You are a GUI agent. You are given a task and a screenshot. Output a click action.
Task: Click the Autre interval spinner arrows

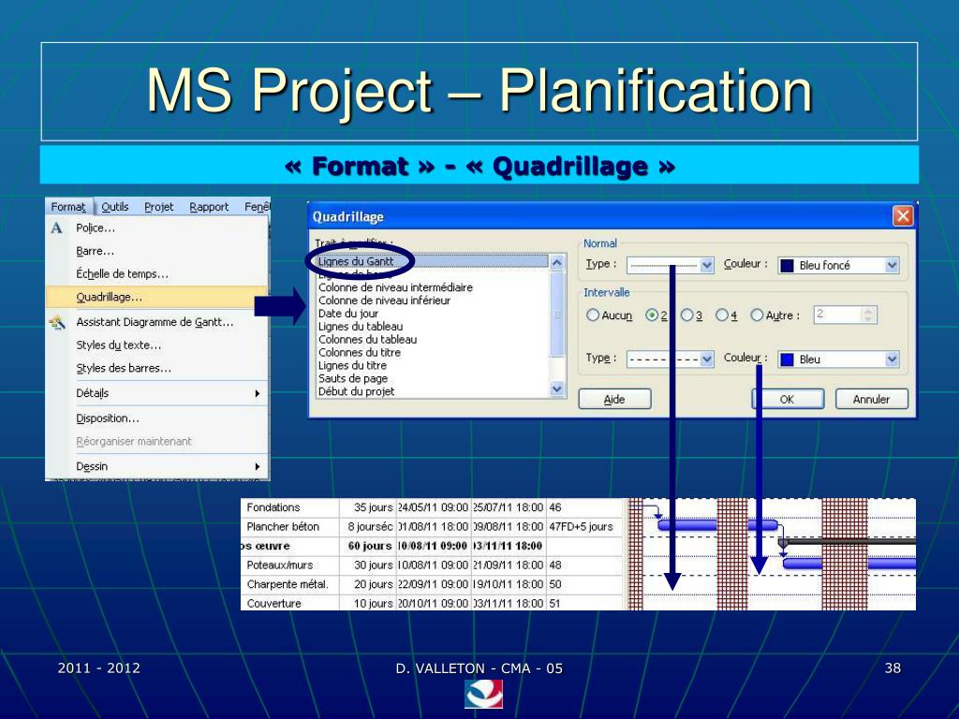(868, 315)
